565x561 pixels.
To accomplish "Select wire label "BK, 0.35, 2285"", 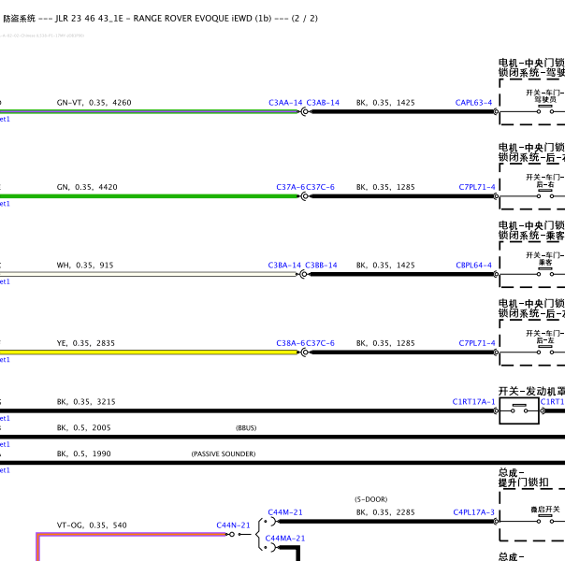I will click(x=385, y=512).
